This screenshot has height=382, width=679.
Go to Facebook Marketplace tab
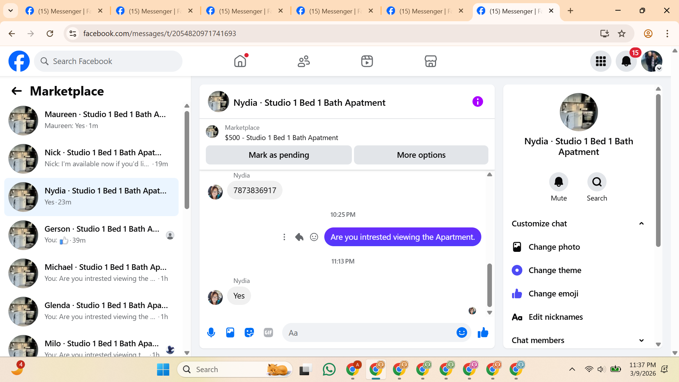coord(430,61)
